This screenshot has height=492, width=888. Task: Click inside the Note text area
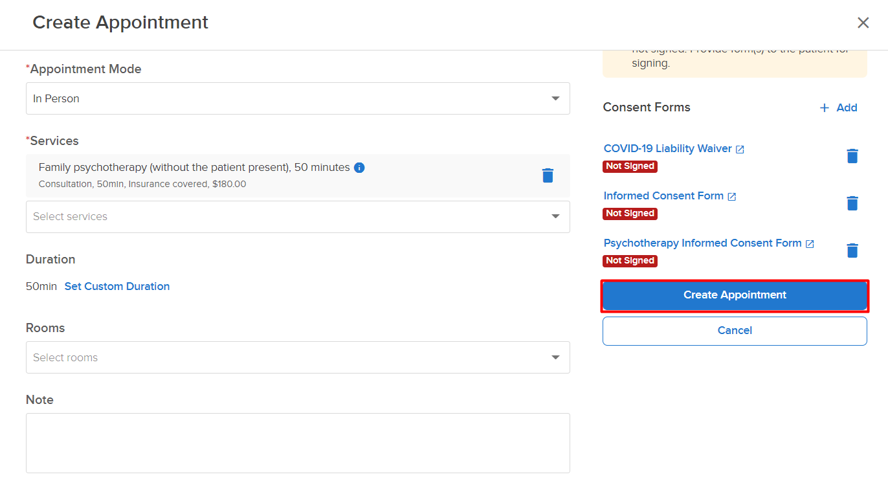[x=298, y=443]
